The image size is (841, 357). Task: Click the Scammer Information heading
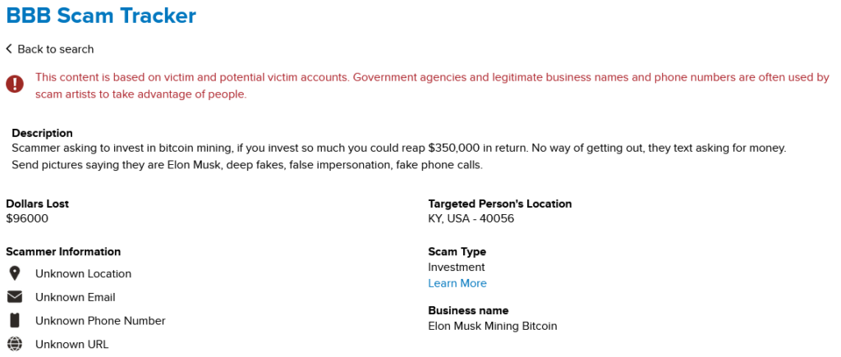[63, 251]
